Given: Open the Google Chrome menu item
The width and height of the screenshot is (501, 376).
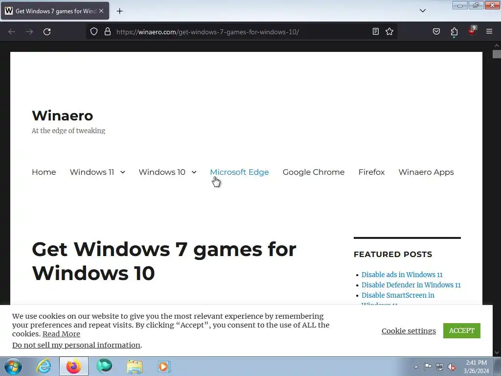Looking at the screenshot, I should pyautogui.click(x=314, y=172).
